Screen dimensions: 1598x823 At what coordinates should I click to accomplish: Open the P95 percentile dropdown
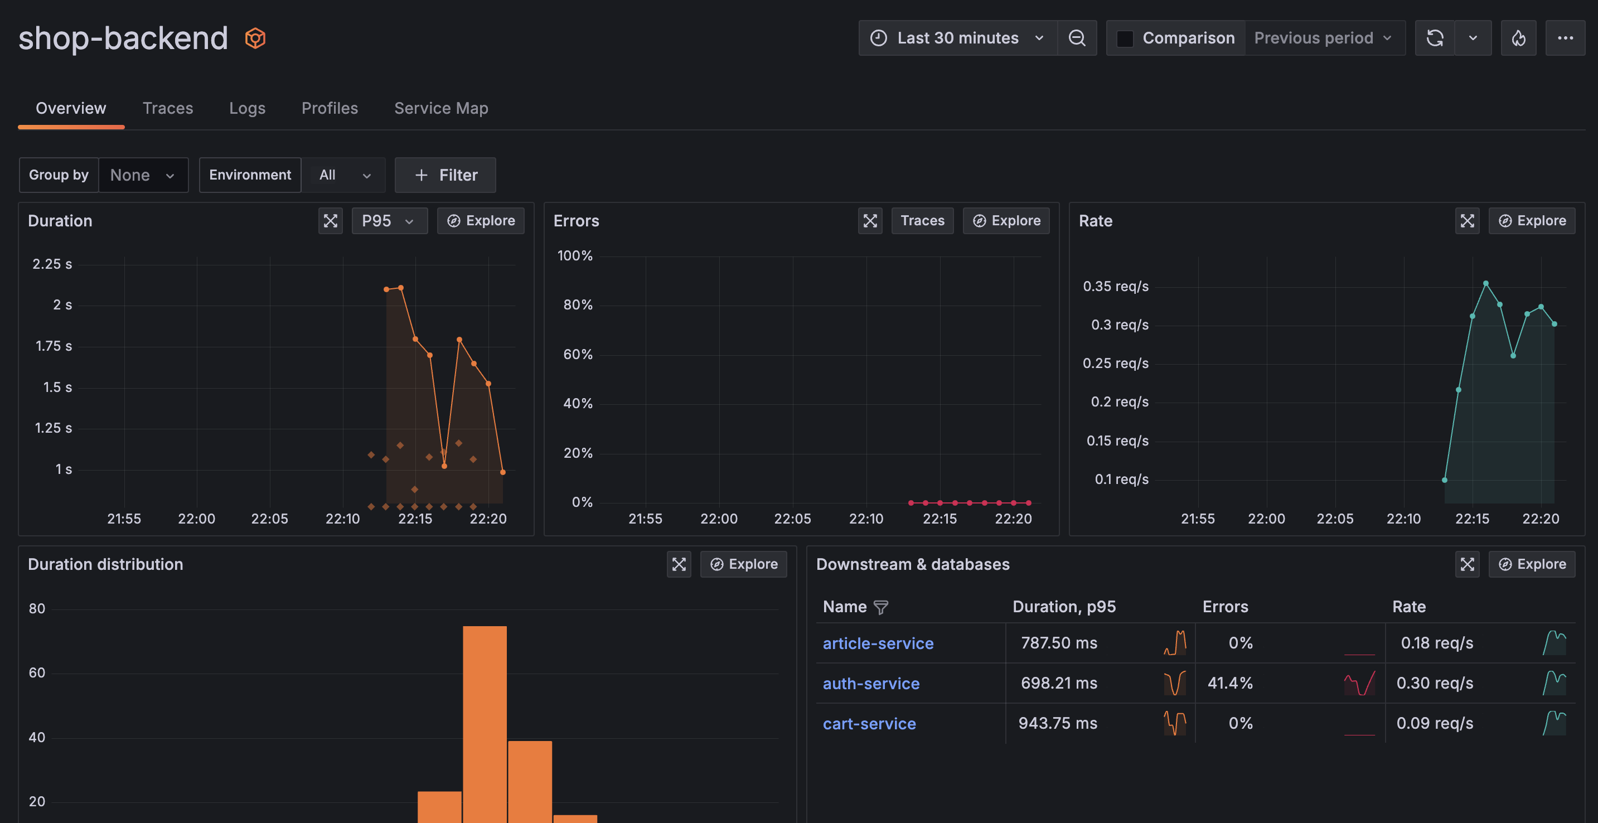pos(389,220)
